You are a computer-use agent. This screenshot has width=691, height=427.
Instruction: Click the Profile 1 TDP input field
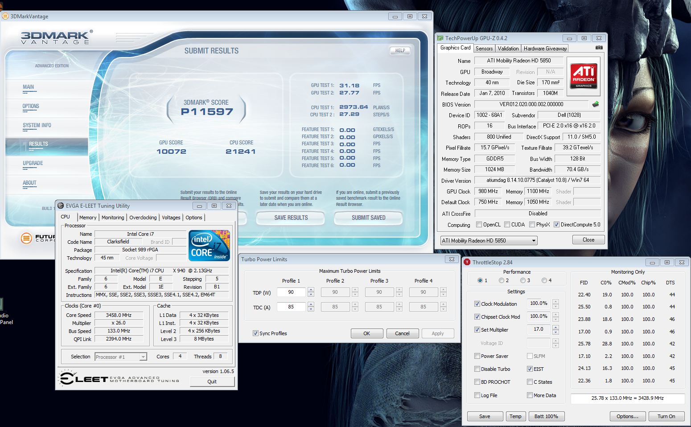click(x=291, y=292)
